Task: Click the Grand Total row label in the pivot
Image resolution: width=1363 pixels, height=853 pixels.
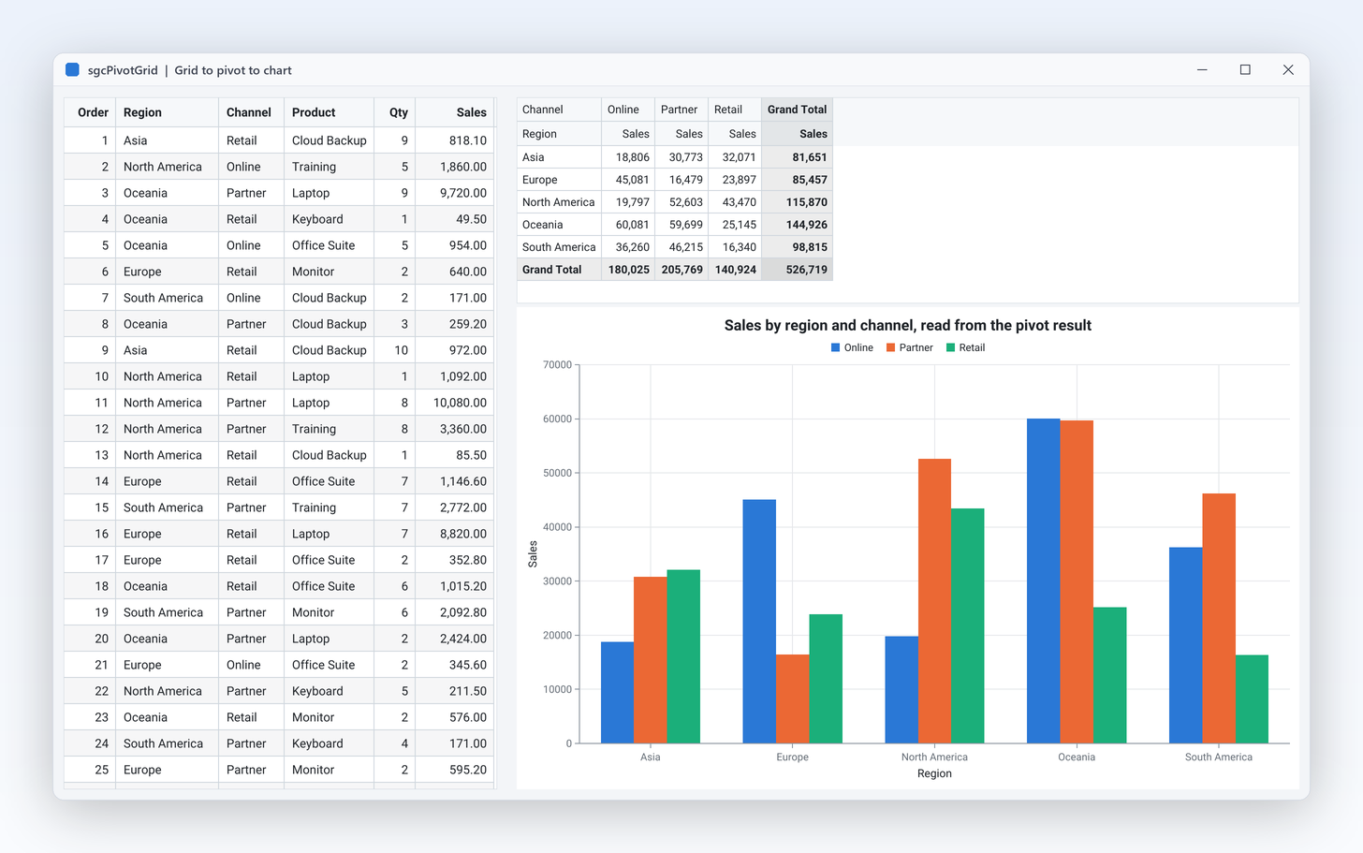Action: point(559,270)
